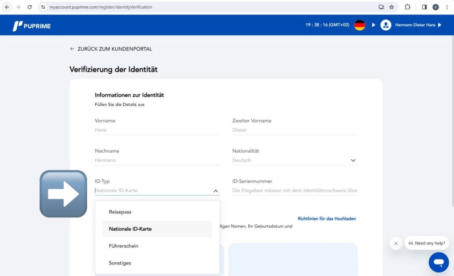Open the live chat bubble button
Image resolution: width=454 pixels, height=276 pixels.
pos(438,262)
